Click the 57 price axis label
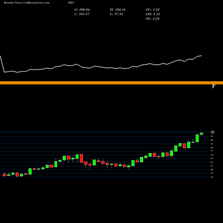The width and height of the screenshot is (223, 223). [212, 166]
